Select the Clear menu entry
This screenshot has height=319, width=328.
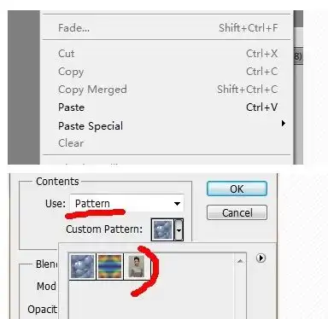click(167, 143)
